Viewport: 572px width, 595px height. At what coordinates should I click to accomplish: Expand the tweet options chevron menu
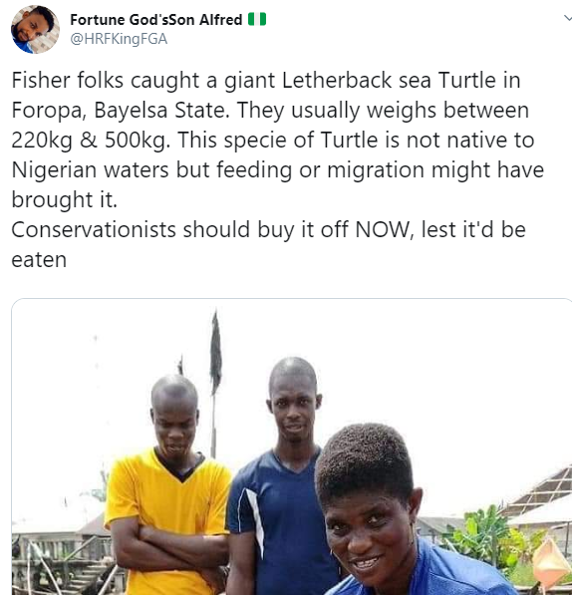[567, 18]
